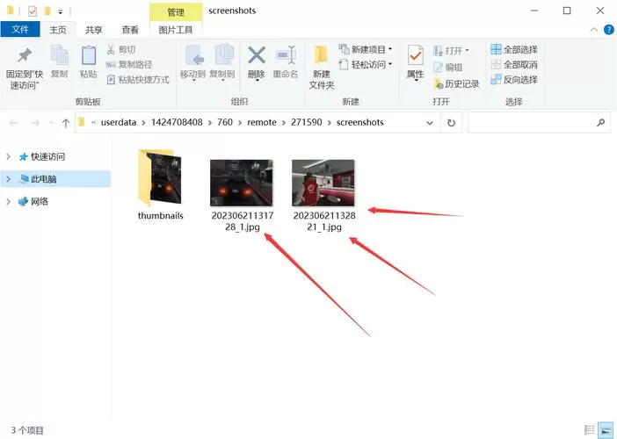The image size is (617, 439).
Task: Click the Paste (粘贴) ribbon icon
Action: click(x=88, y=56)
